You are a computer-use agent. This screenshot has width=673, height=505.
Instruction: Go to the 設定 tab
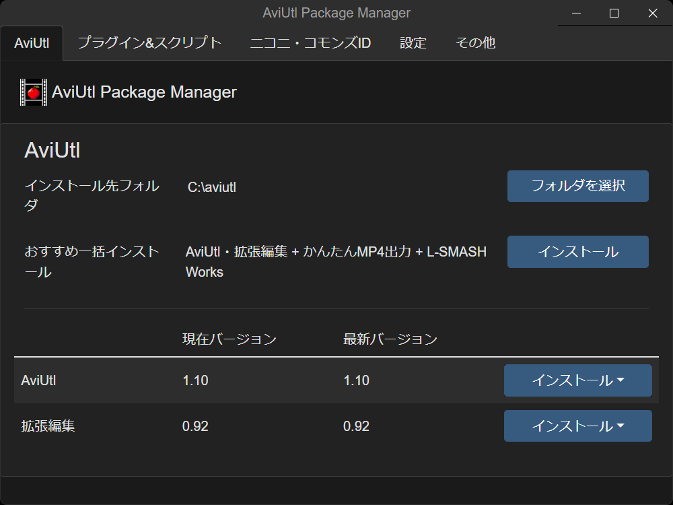click(x=413, y=43)
